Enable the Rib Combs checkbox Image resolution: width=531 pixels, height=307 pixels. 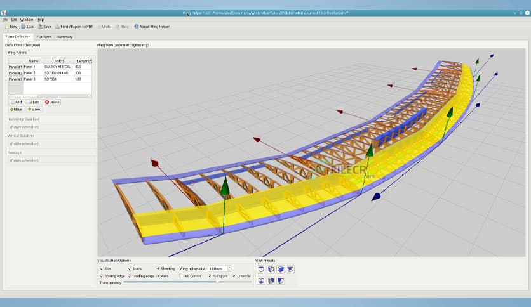(x=181, y=276)
